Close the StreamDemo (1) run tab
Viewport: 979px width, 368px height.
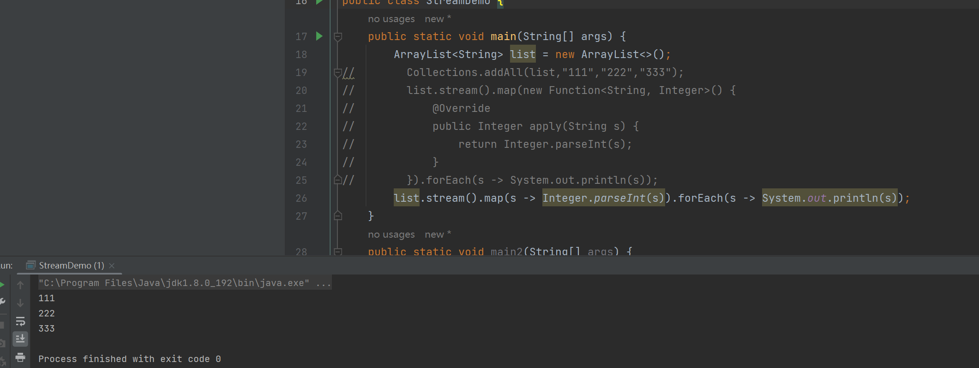click(x=112, y=266)
